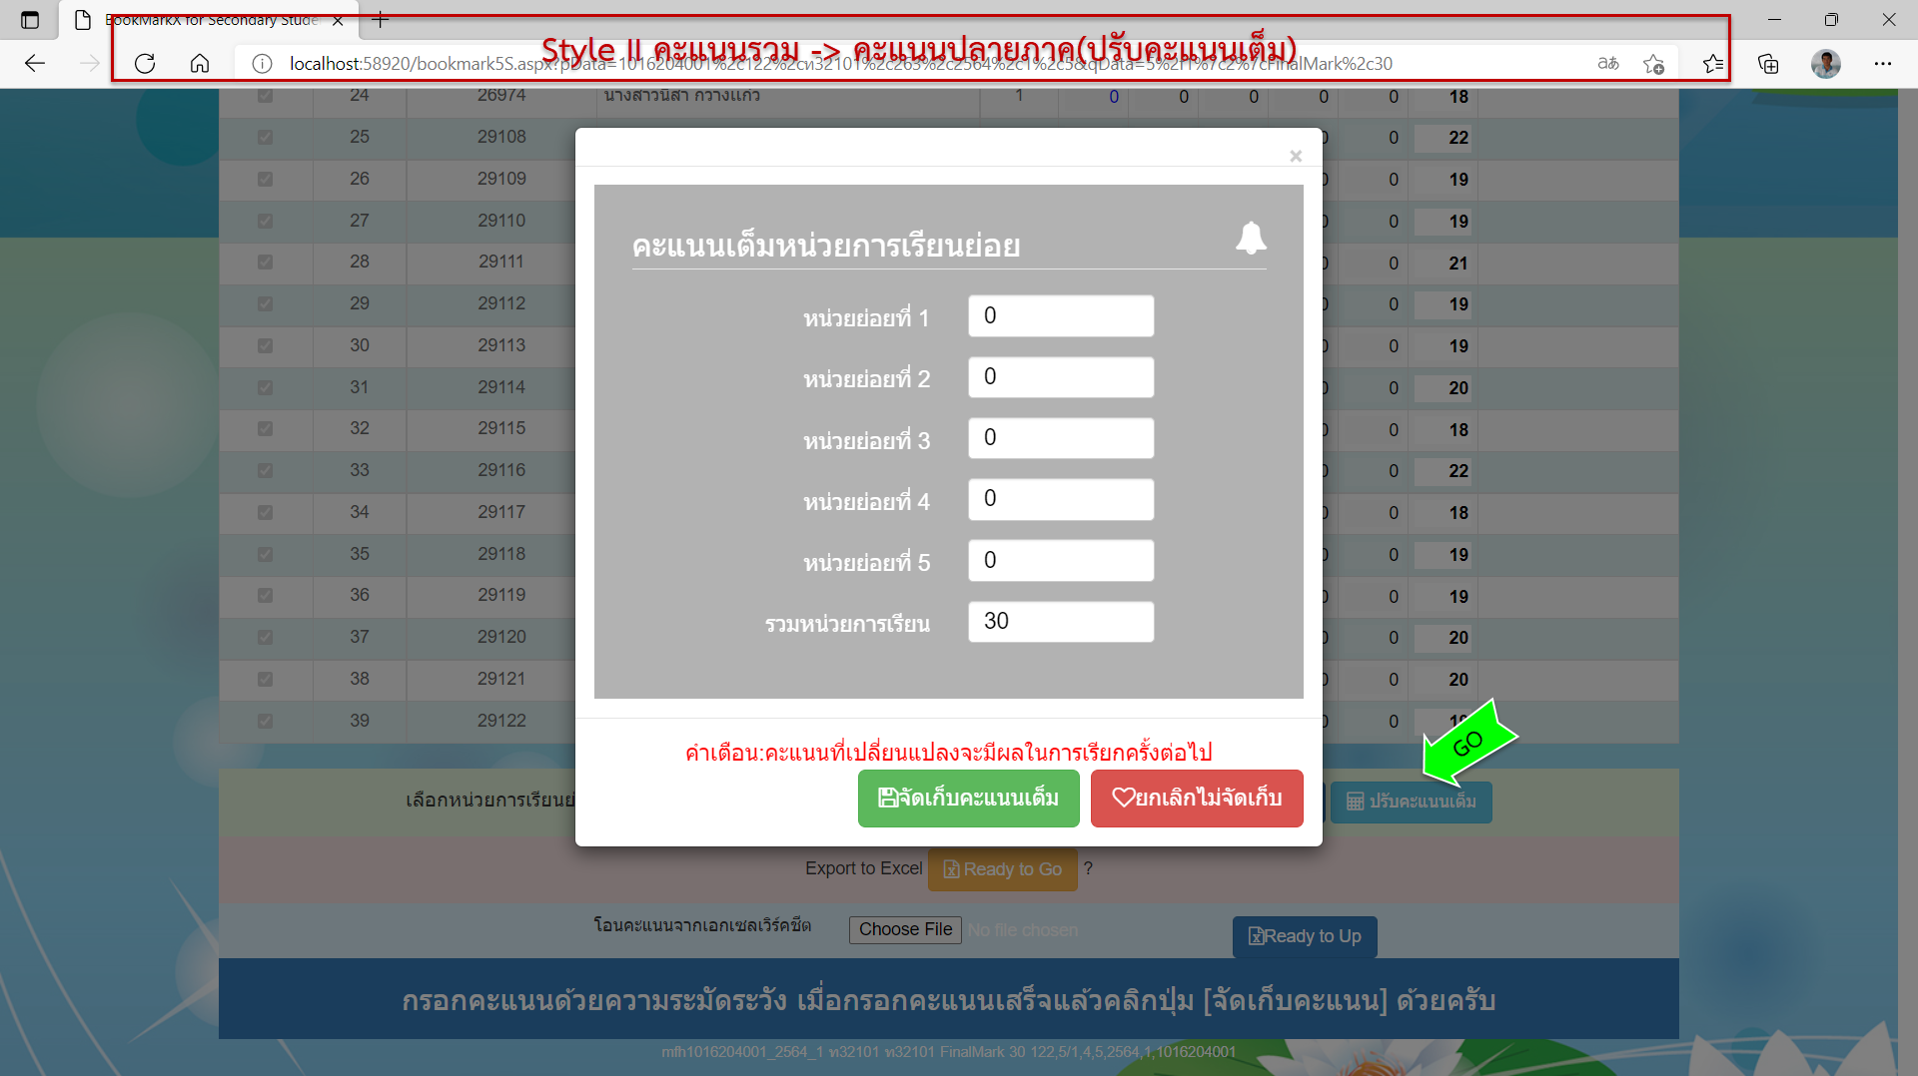Click the browser address bar URL

tap(839, 64)
